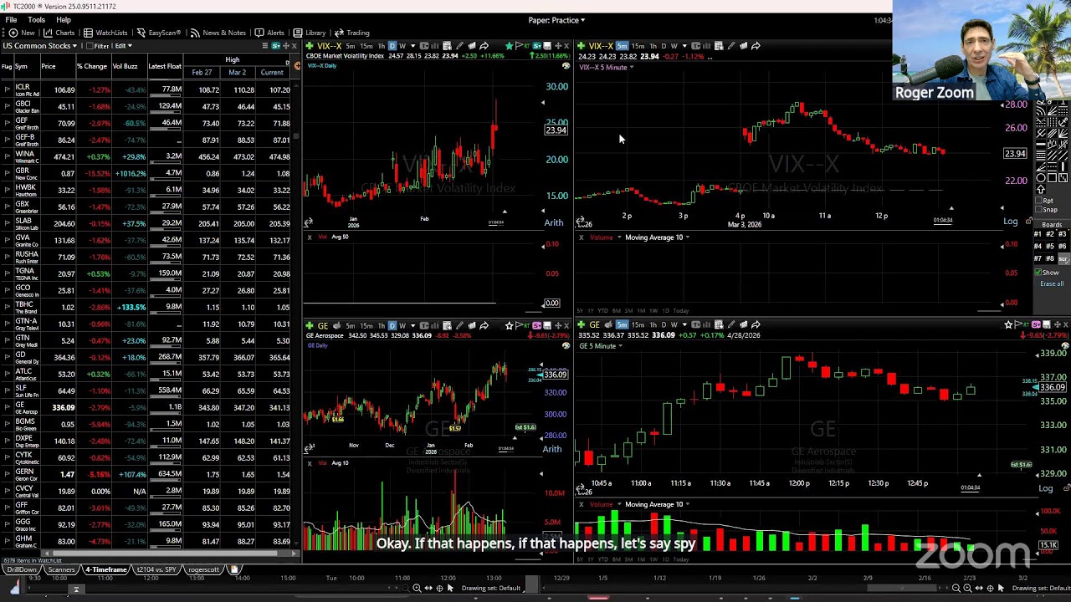The width and height of the screenshot is (1071, 602).
Task: Open the File menu
Action: pos(12,20)
